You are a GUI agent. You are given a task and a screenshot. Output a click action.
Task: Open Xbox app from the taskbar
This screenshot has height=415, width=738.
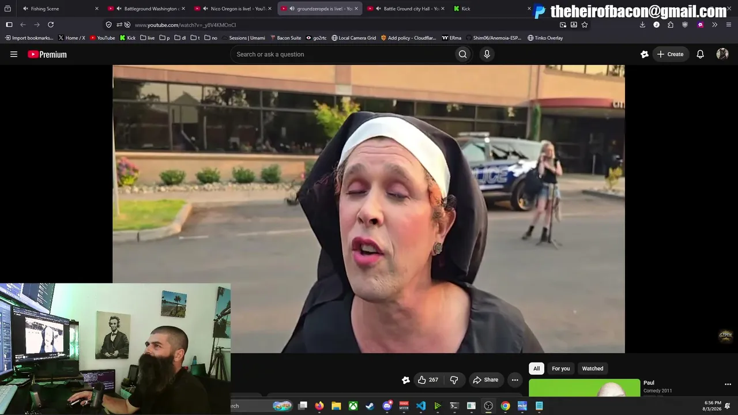pos(353,406)
